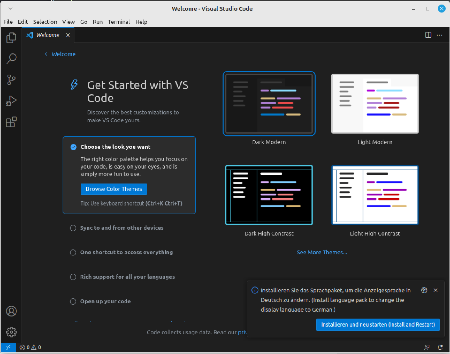450x354 pixels.
Task: Open notification settings gear menu
Action: coord(424,290)
